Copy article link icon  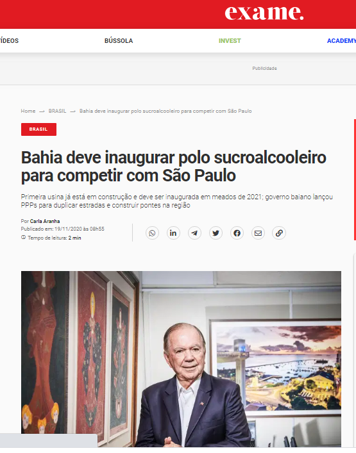point(279,233)
